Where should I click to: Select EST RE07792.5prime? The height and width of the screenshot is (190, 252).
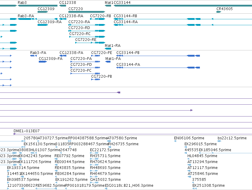[x=69, y=156]
